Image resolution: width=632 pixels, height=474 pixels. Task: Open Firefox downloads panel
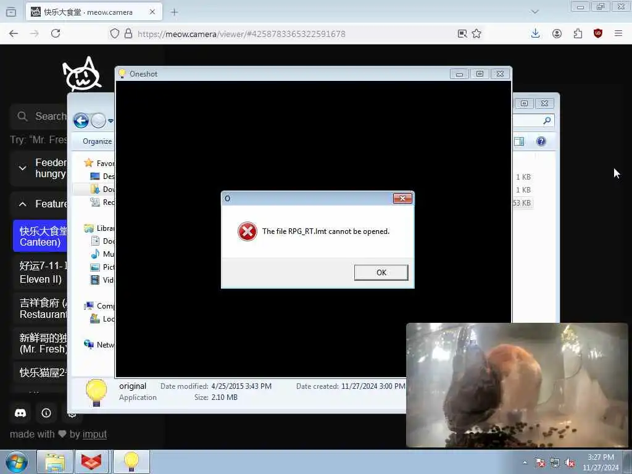tap(535, 33)
